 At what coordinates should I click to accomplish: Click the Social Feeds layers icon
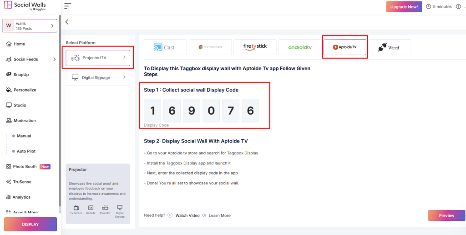pos(9,59)
